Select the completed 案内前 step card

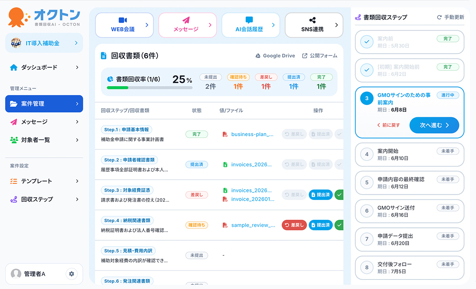(x=409, y=42)
